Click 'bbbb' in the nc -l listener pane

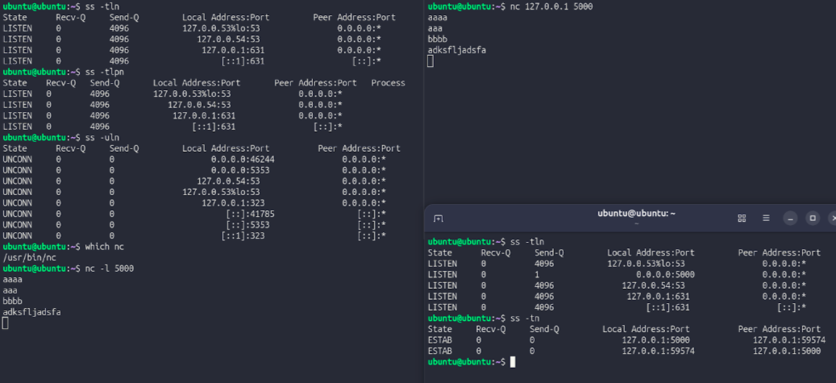tap(12, 301)
